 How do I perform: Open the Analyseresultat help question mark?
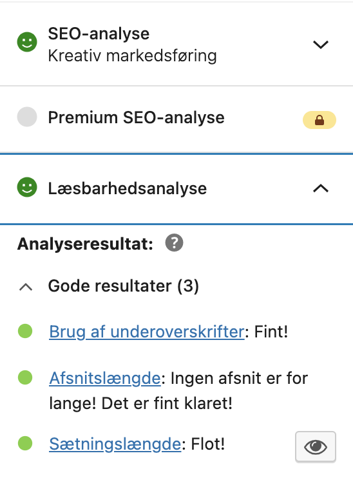[174, 243]
